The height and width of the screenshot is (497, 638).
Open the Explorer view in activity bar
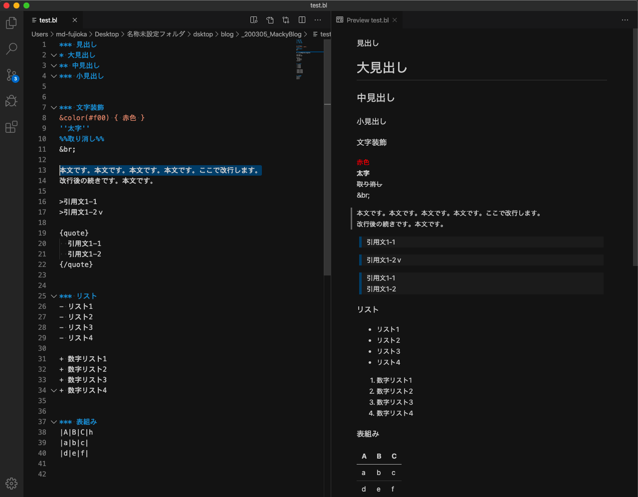click(x=11, y=23)
